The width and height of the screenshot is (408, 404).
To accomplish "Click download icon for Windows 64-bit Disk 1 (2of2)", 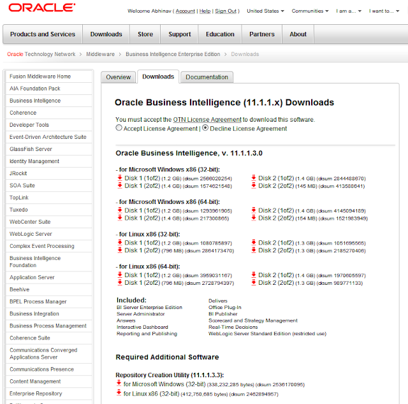I will pos(120,218).
